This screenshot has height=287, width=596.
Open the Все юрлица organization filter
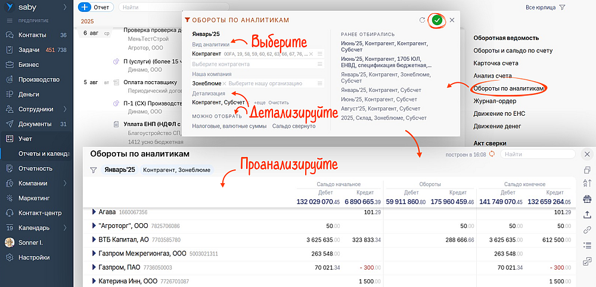coord(545,8)
